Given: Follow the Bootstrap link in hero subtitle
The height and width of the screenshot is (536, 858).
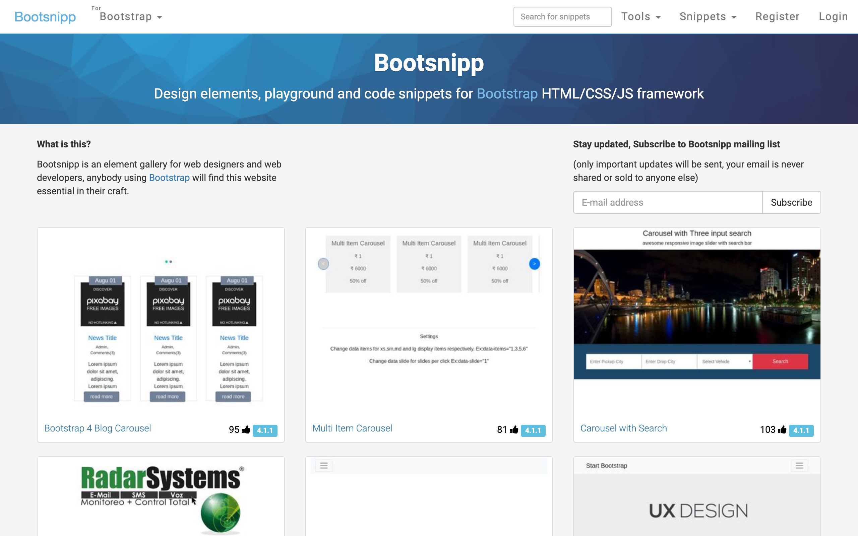Looking at the screenshot, I should point(507,93).
